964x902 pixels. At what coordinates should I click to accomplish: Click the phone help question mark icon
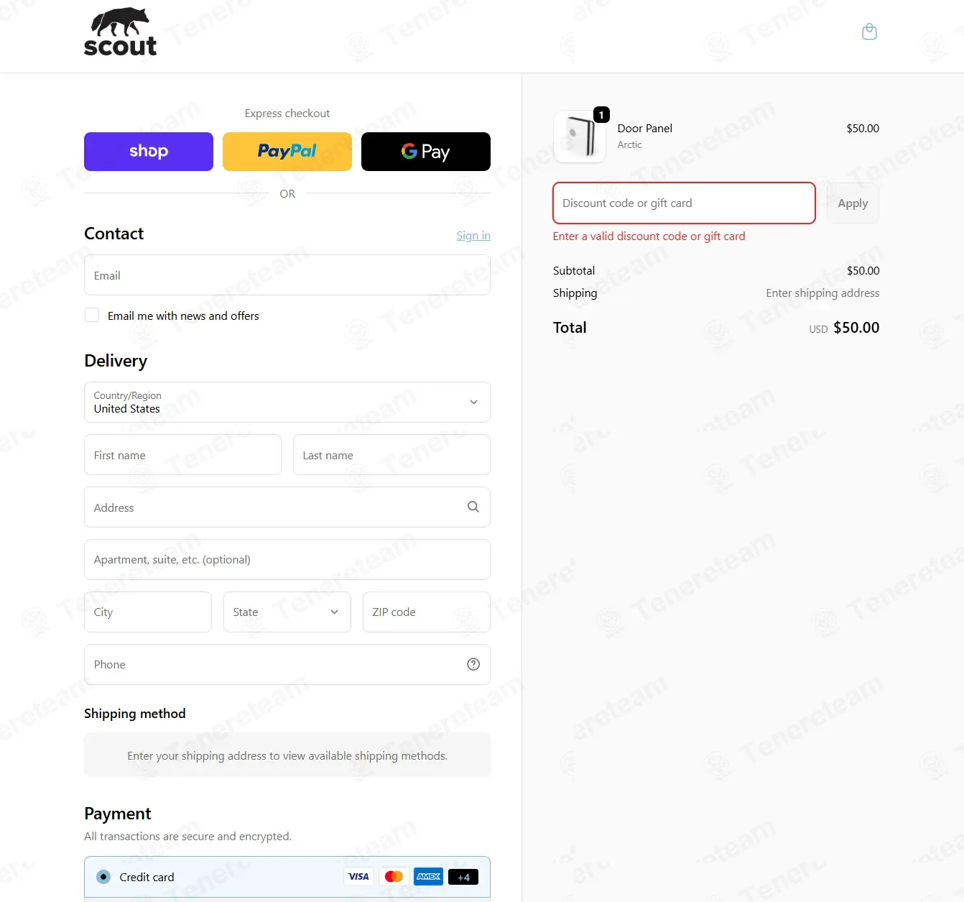point(473,664)
